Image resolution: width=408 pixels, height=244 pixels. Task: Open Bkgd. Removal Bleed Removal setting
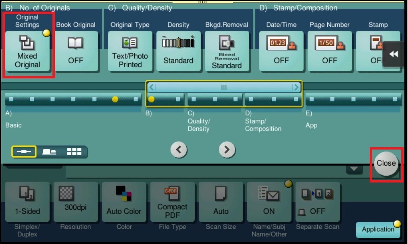227,51
